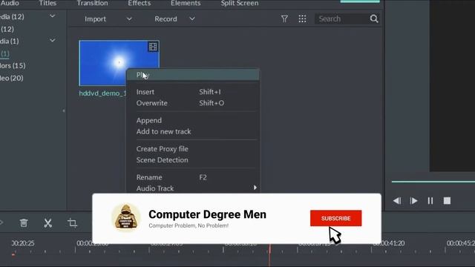Image resolution: width=475 pixels, height=267 pixels.
Task: Click the preview progress bar
Action: 433,182
